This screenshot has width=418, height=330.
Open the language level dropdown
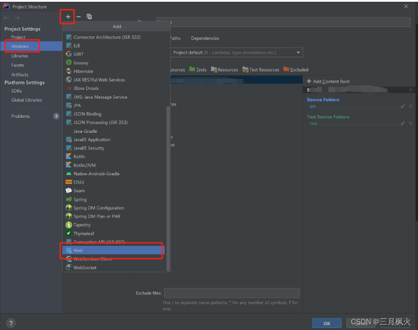pos(236,53)
